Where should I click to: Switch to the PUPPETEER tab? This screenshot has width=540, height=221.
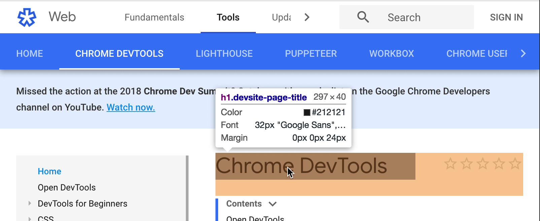coord(311,53)
